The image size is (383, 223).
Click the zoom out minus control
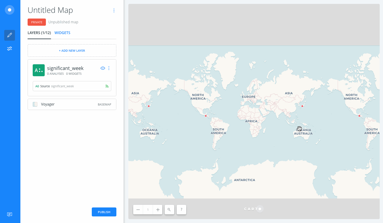point(138,210)
